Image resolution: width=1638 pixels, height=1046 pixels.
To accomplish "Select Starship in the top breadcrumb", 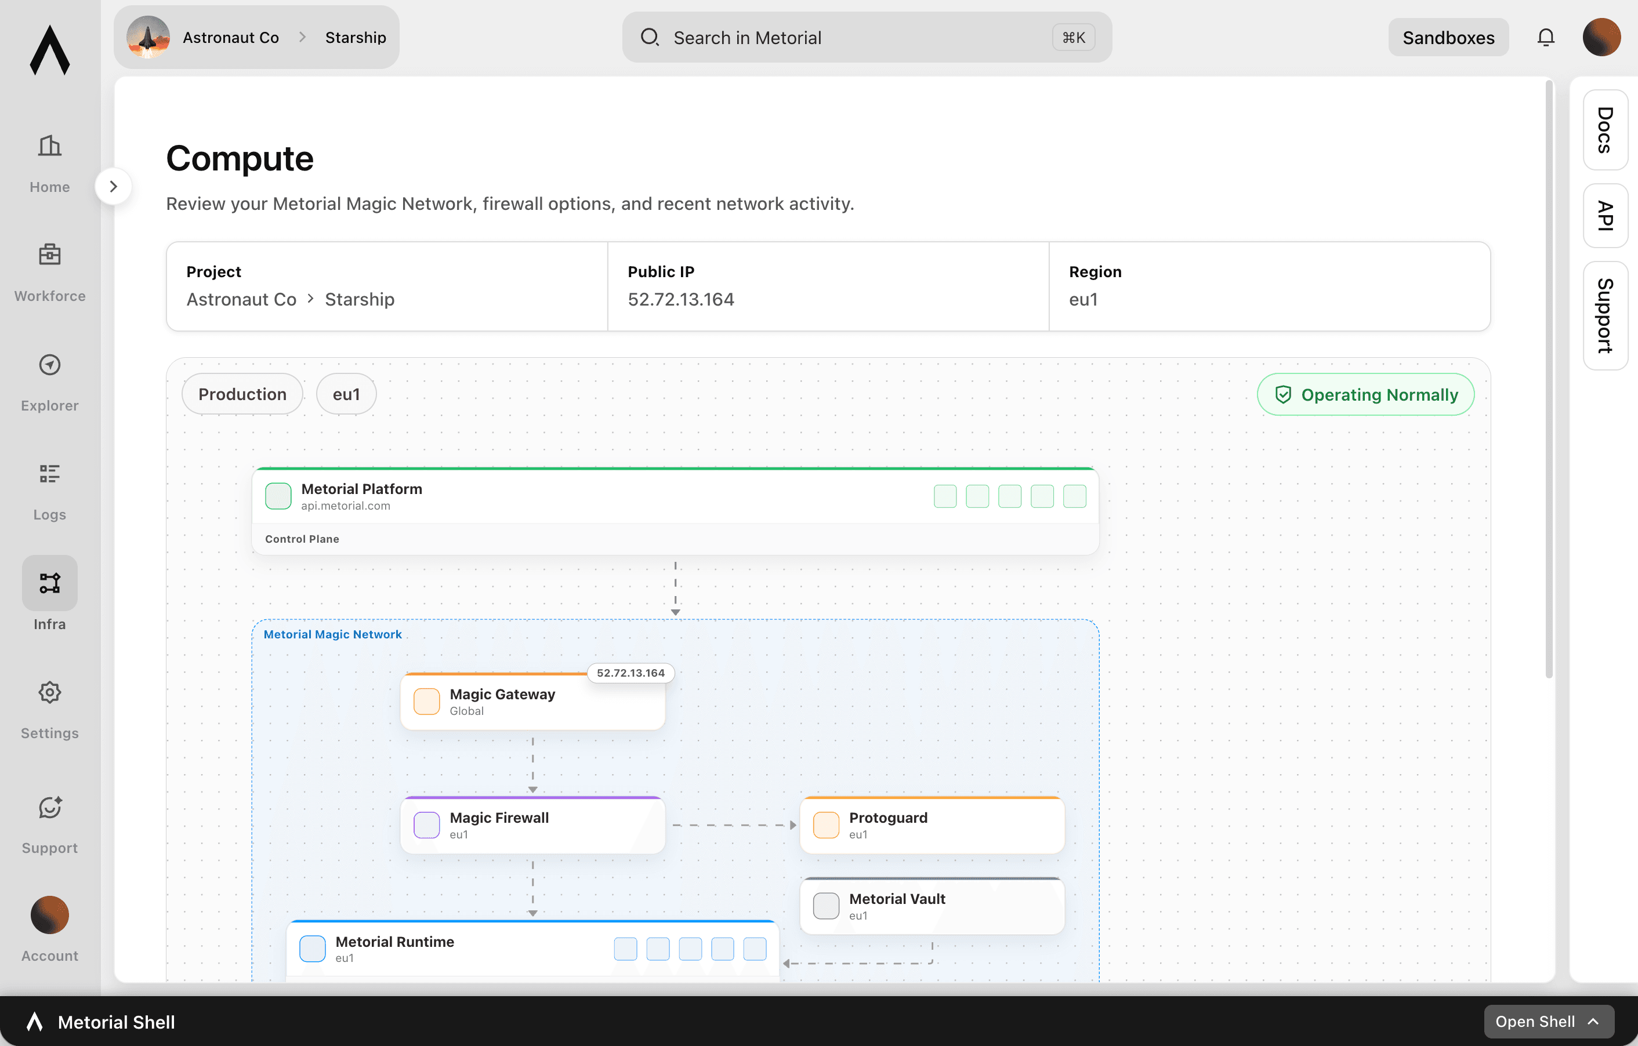I will point(356,38).
